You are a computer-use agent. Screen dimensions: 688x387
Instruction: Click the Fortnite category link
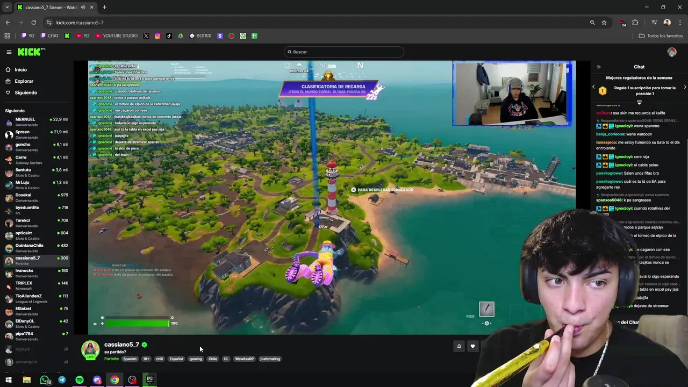point(111,359)
